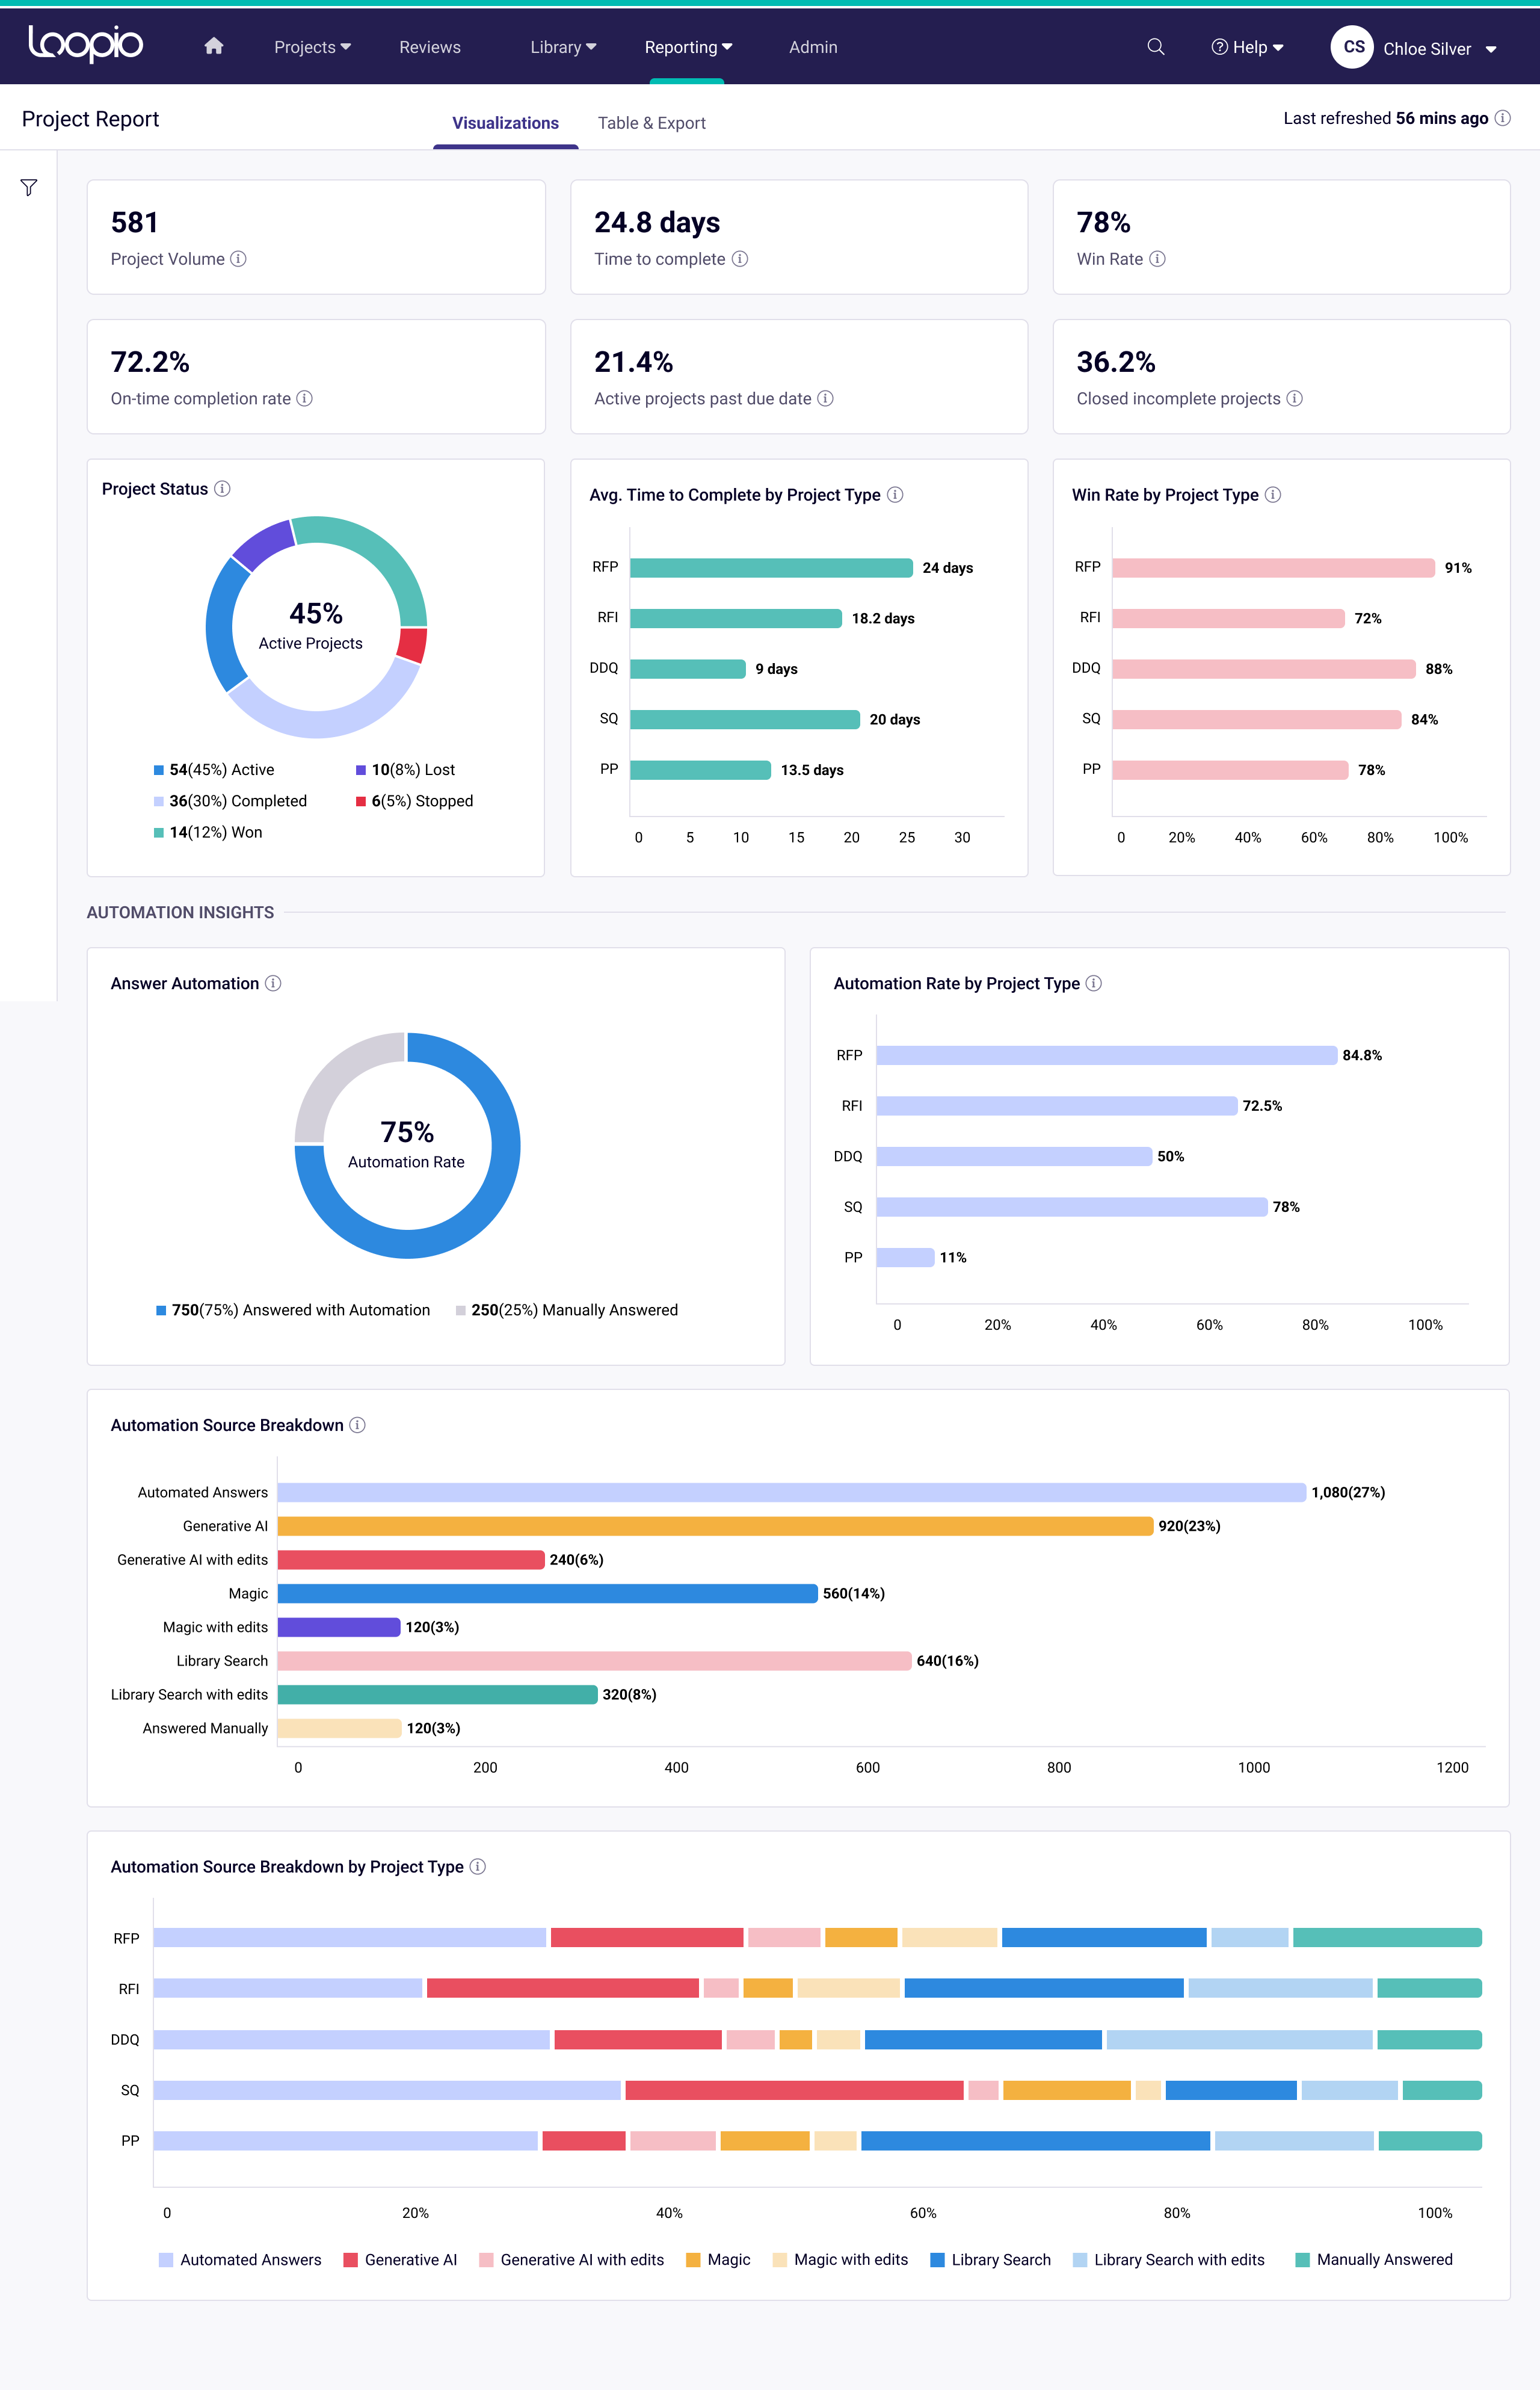Click info icon beside Project Volume
This screenshot has height=2390, width=1540.
(x=238, y=259)
